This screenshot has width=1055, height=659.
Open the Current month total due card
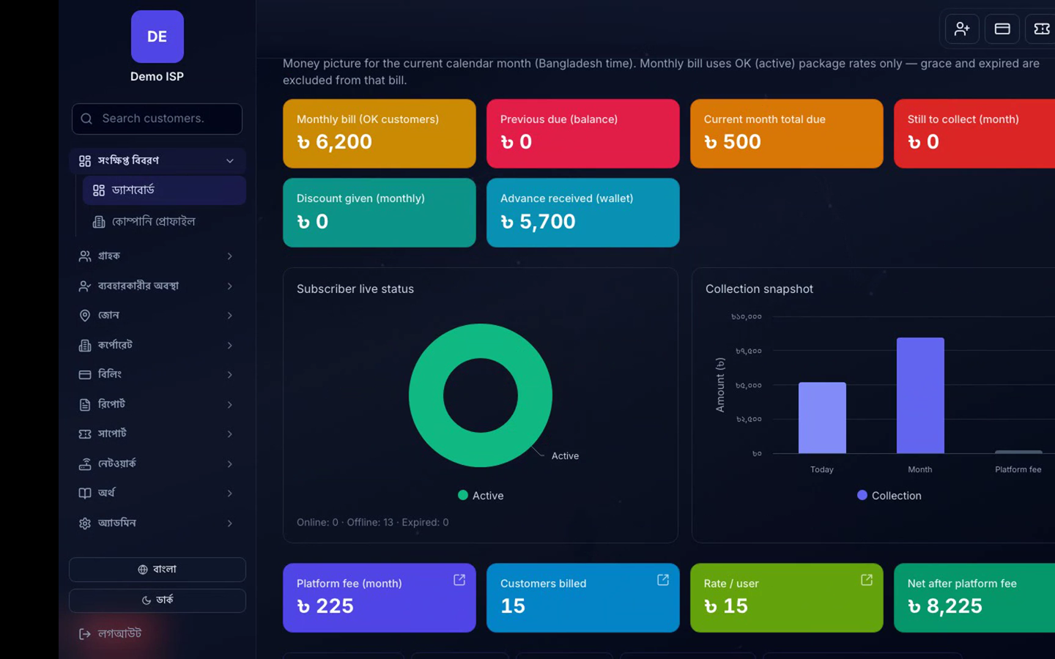click(x=787, y=134)
